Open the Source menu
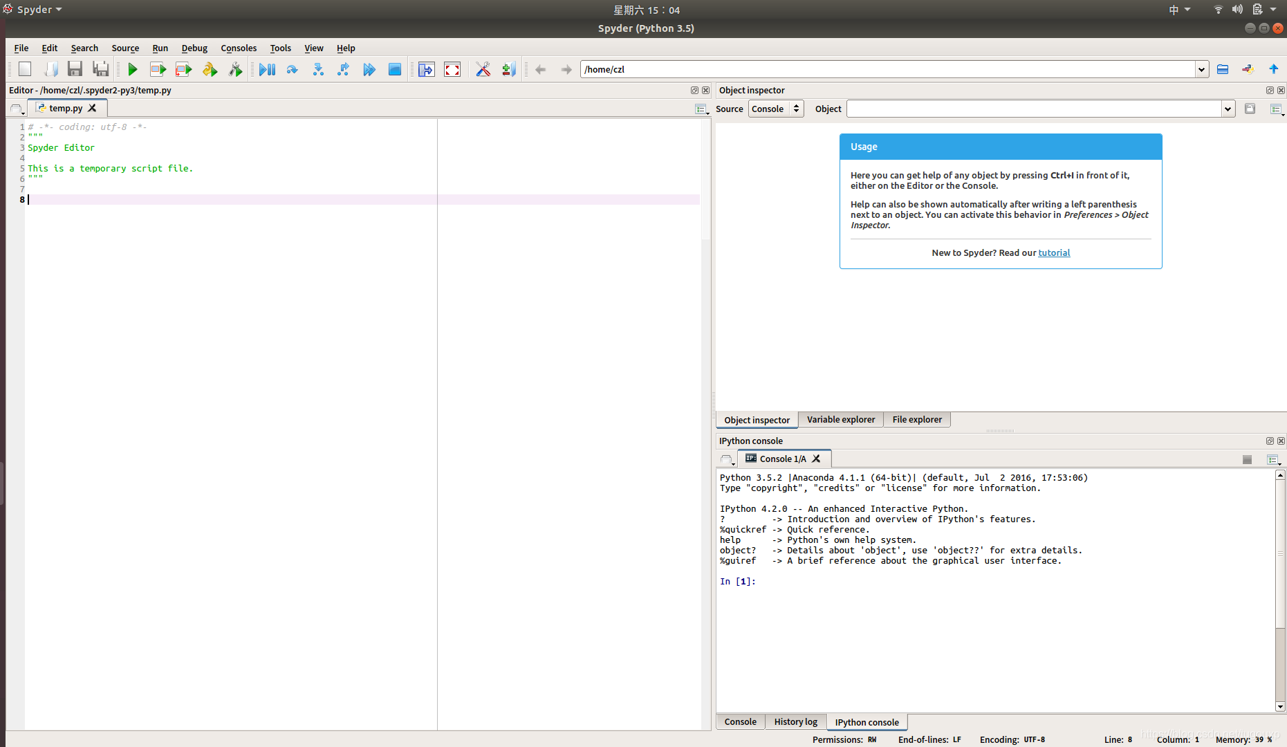This screenshot has width=1287, height=747. tap(125, 48)
